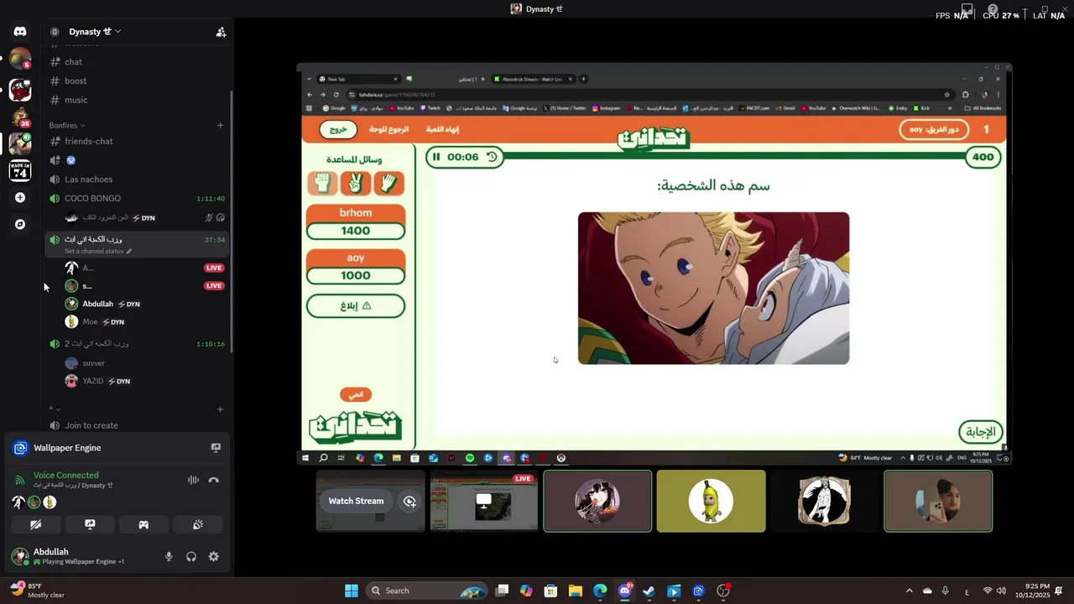Open Discord direct messages home icon
Screen dimensions: 1074x604
click(20, 32)
